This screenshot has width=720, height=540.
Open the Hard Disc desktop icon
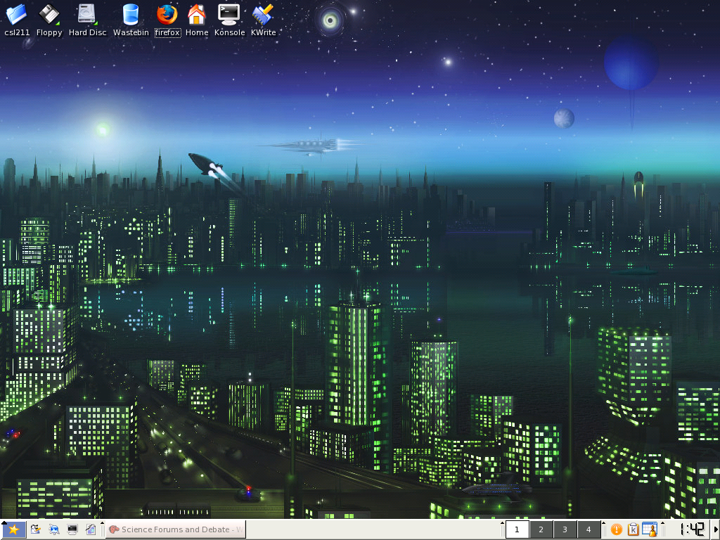[x=87, y=15]
